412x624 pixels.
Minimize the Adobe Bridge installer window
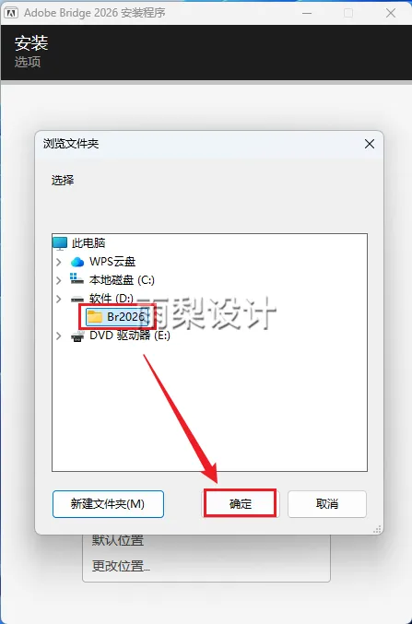click(x=307, y=13)
